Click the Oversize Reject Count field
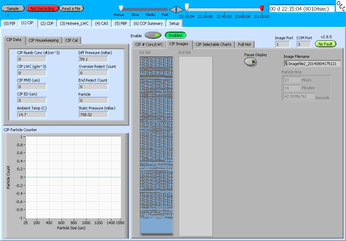The width and height of the screenshot is (346, 241). (x=93, y=73)
